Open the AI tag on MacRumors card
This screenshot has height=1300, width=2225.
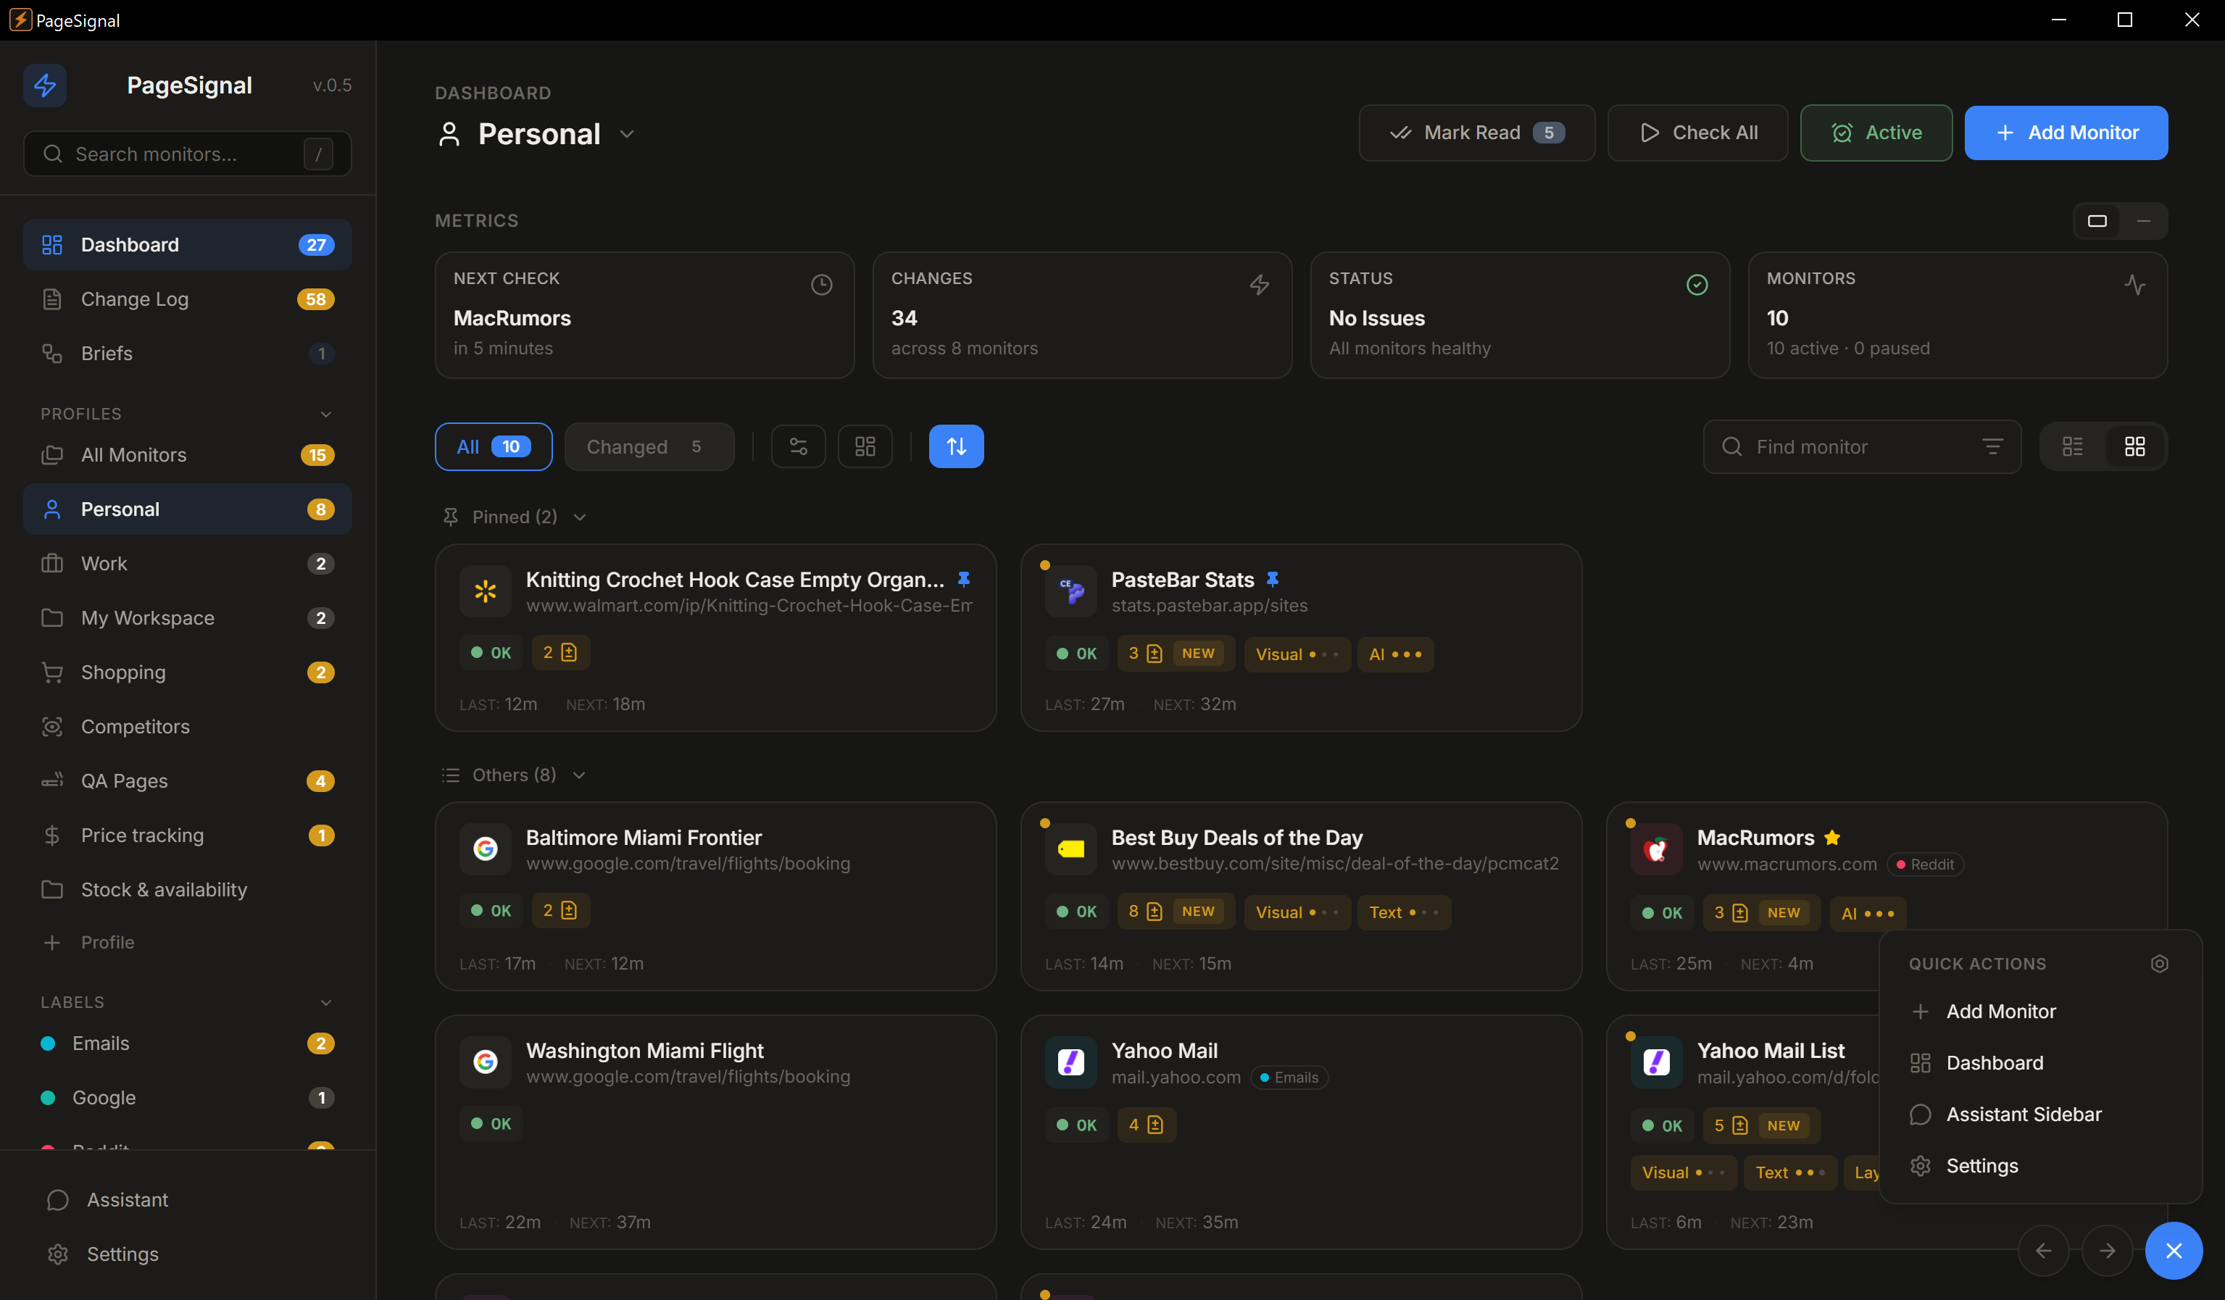[x=1868, y=914]
